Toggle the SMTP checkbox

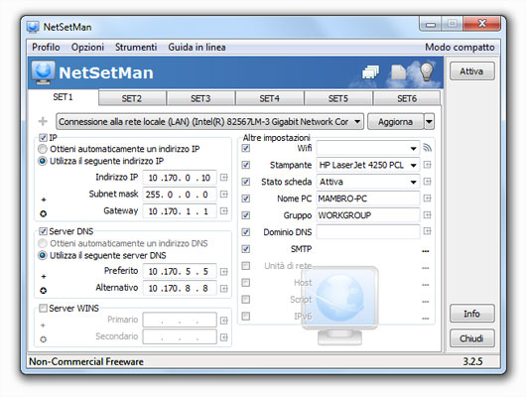(x=246, y=249)
